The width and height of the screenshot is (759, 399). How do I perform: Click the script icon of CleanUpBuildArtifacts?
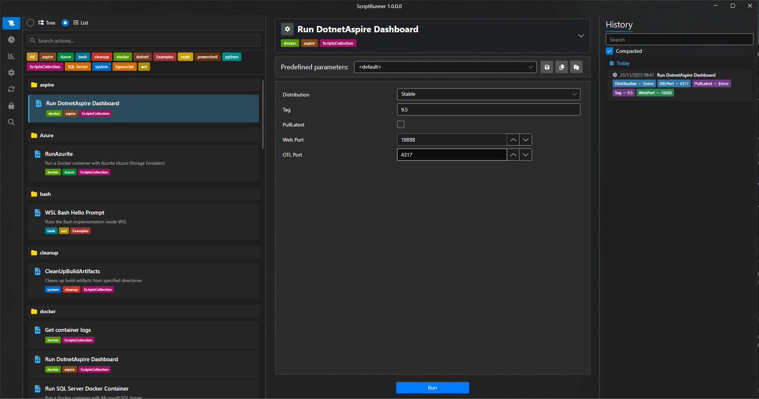click(x=38, y=271)
